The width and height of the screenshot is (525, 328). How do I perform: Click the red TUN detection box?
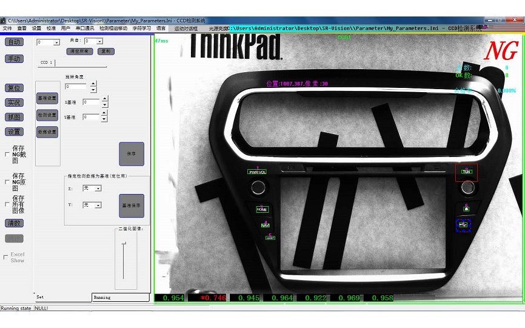[466, 172]
